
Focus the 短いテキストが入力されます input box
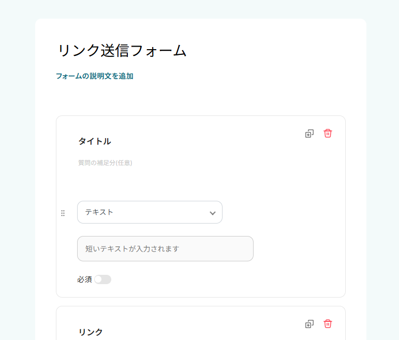coord(165,249)
